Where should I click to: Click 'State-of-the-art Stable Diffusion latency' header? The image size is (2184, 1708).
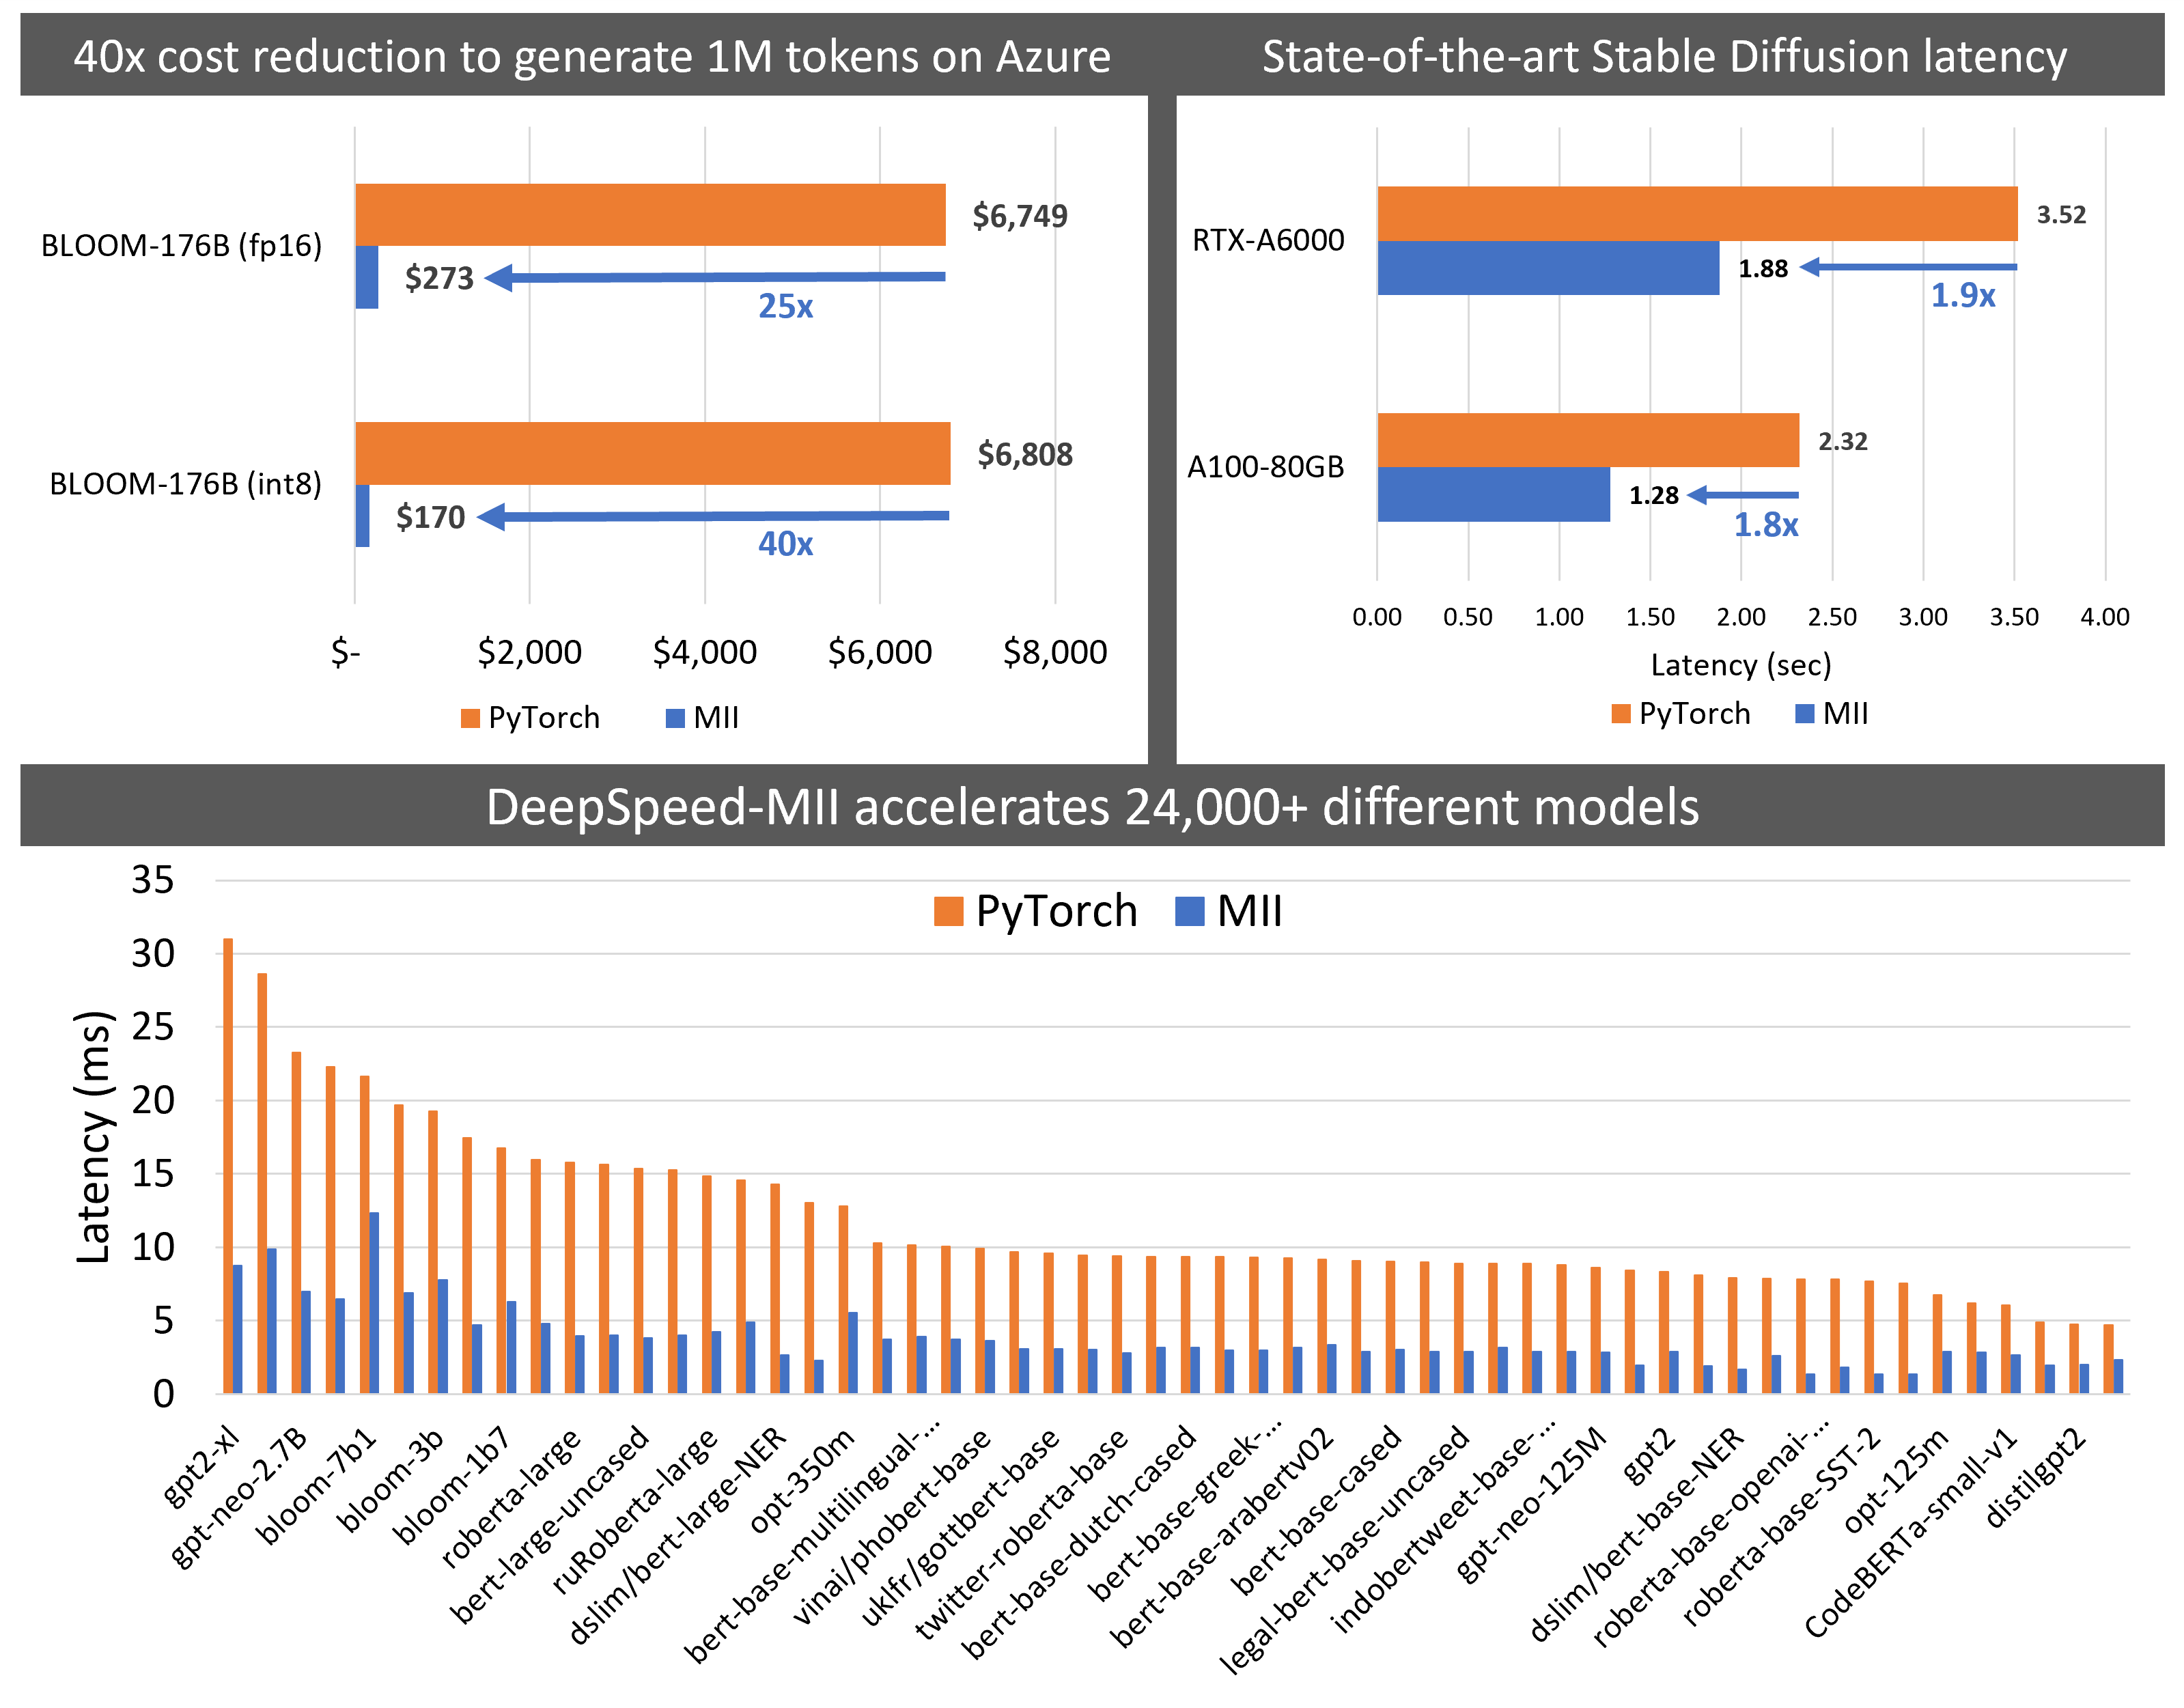1664,56
